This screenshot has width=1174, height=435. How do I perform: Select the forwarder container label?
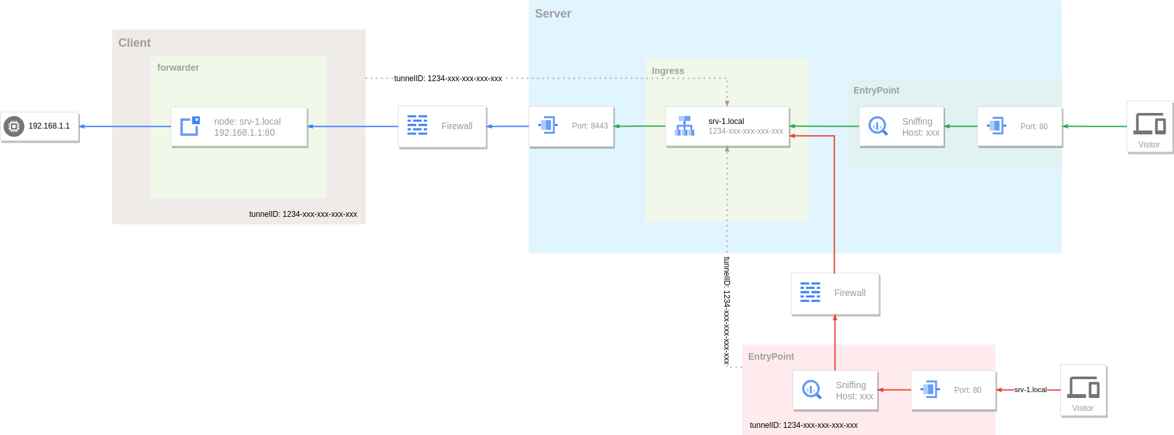click(178, 68)
